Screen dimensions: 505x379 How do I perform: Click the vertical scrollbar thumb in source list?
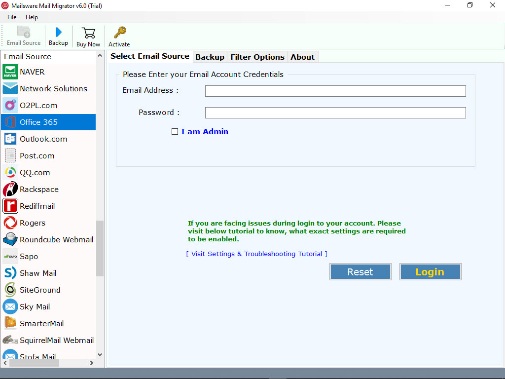100,248
